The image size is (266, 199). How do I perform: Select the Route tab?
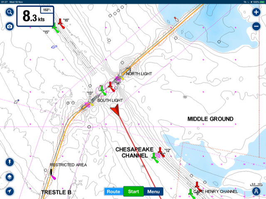113,192
